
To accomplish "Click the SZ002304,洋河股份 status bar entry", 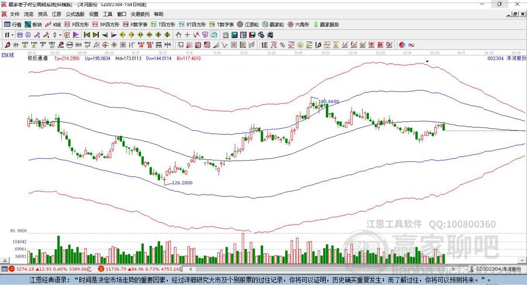I will point(495,269).
